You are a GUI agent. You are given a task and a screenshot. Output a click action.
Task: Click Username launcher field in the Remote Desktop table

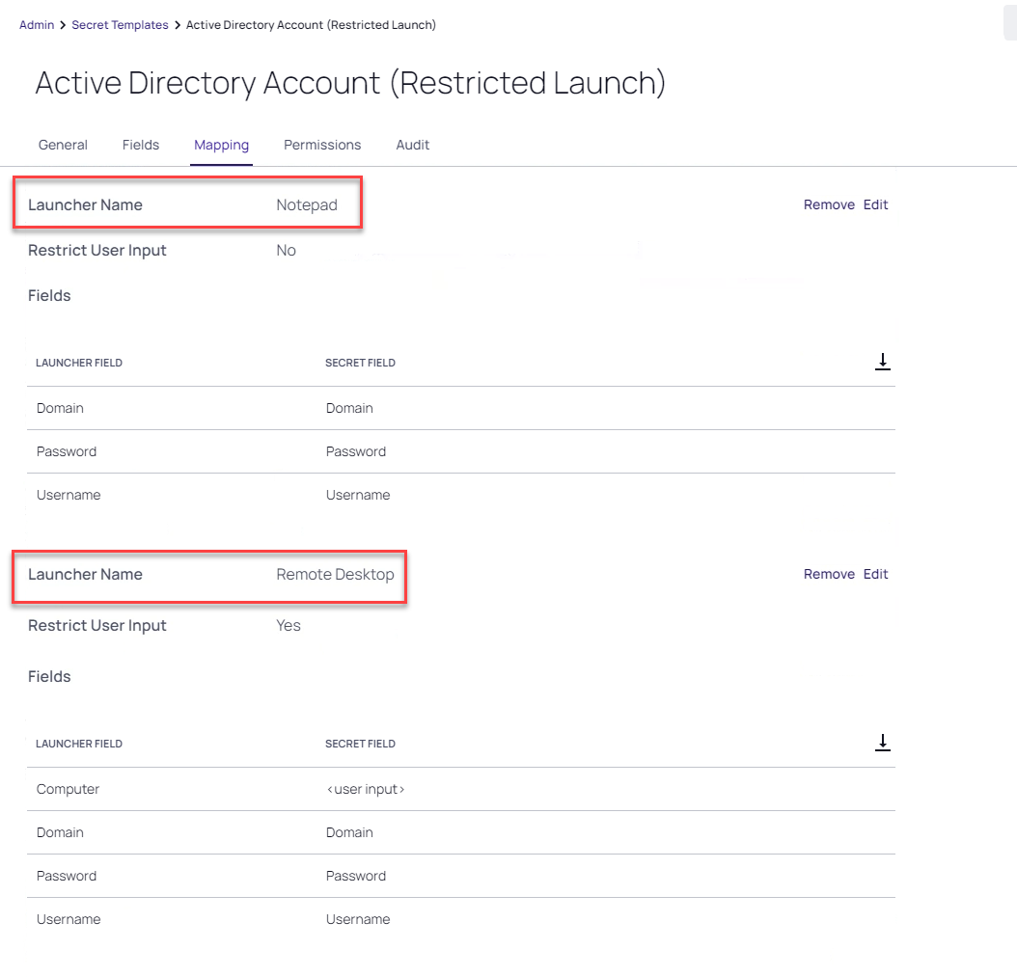(x=69, y=920)
